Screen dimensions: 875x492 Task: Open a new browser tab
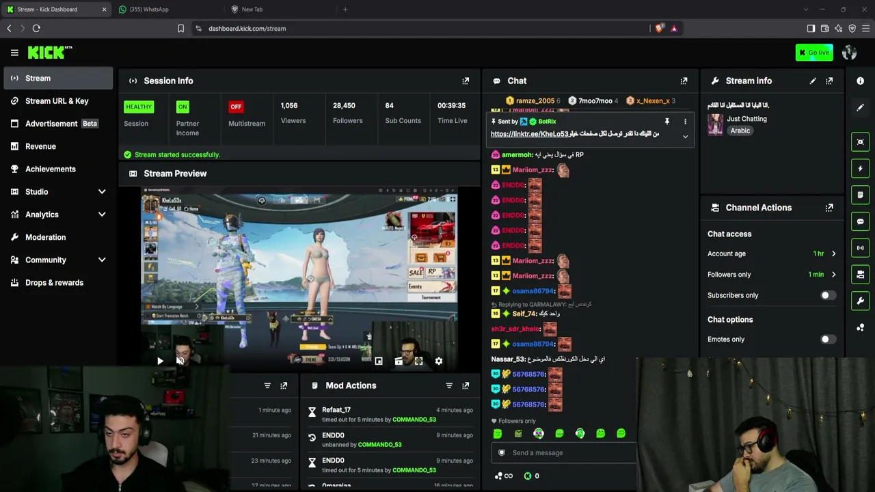point(345,10)
